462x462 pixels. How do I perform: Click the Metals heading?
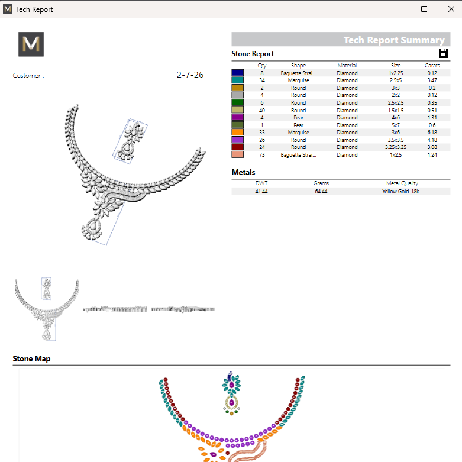click(243, 172)
